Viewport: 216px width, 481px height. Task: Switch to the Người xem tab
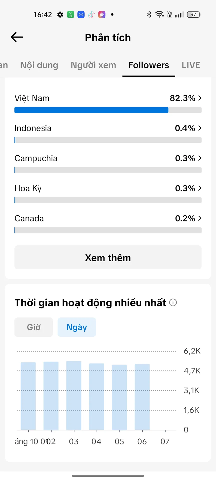(x=93, y=65)
